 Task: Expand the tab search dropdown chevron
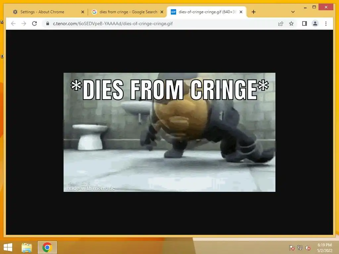[293, 12]
